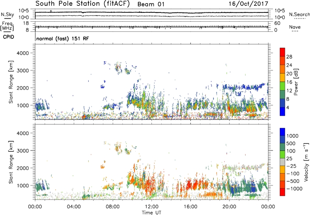This screenshot has width=310, height=215.
Task: Click the '16:00' time tick label
Action: click(190, 207)
